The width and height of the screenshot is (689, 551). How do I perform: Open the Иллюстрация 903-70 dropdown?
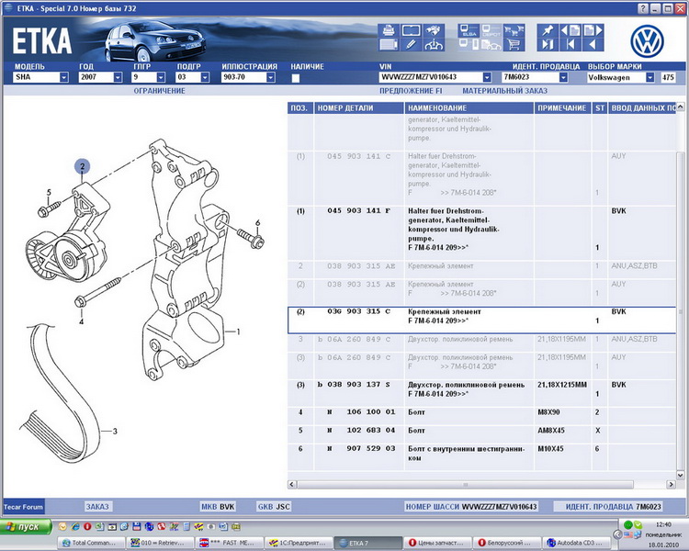pos(271,77)
